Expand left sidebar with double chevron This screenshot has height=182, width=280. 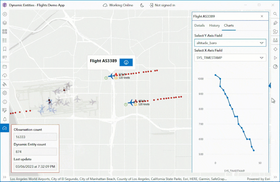pos(5,177)
